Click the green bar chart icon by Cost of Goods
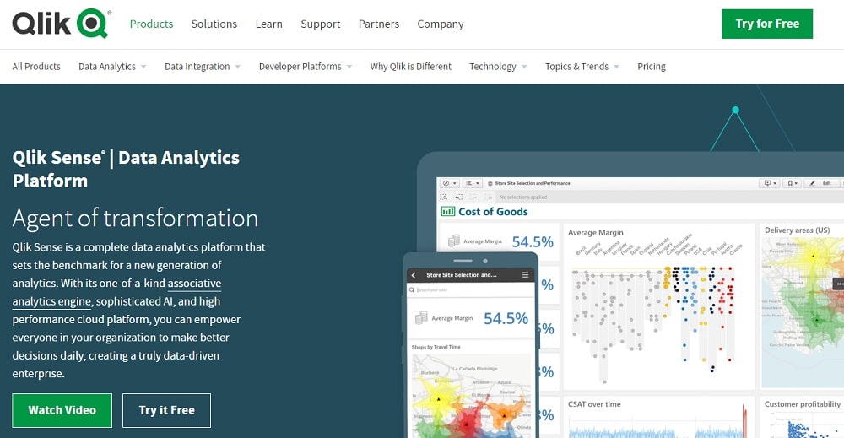844x438 pixels. [448, 212]
